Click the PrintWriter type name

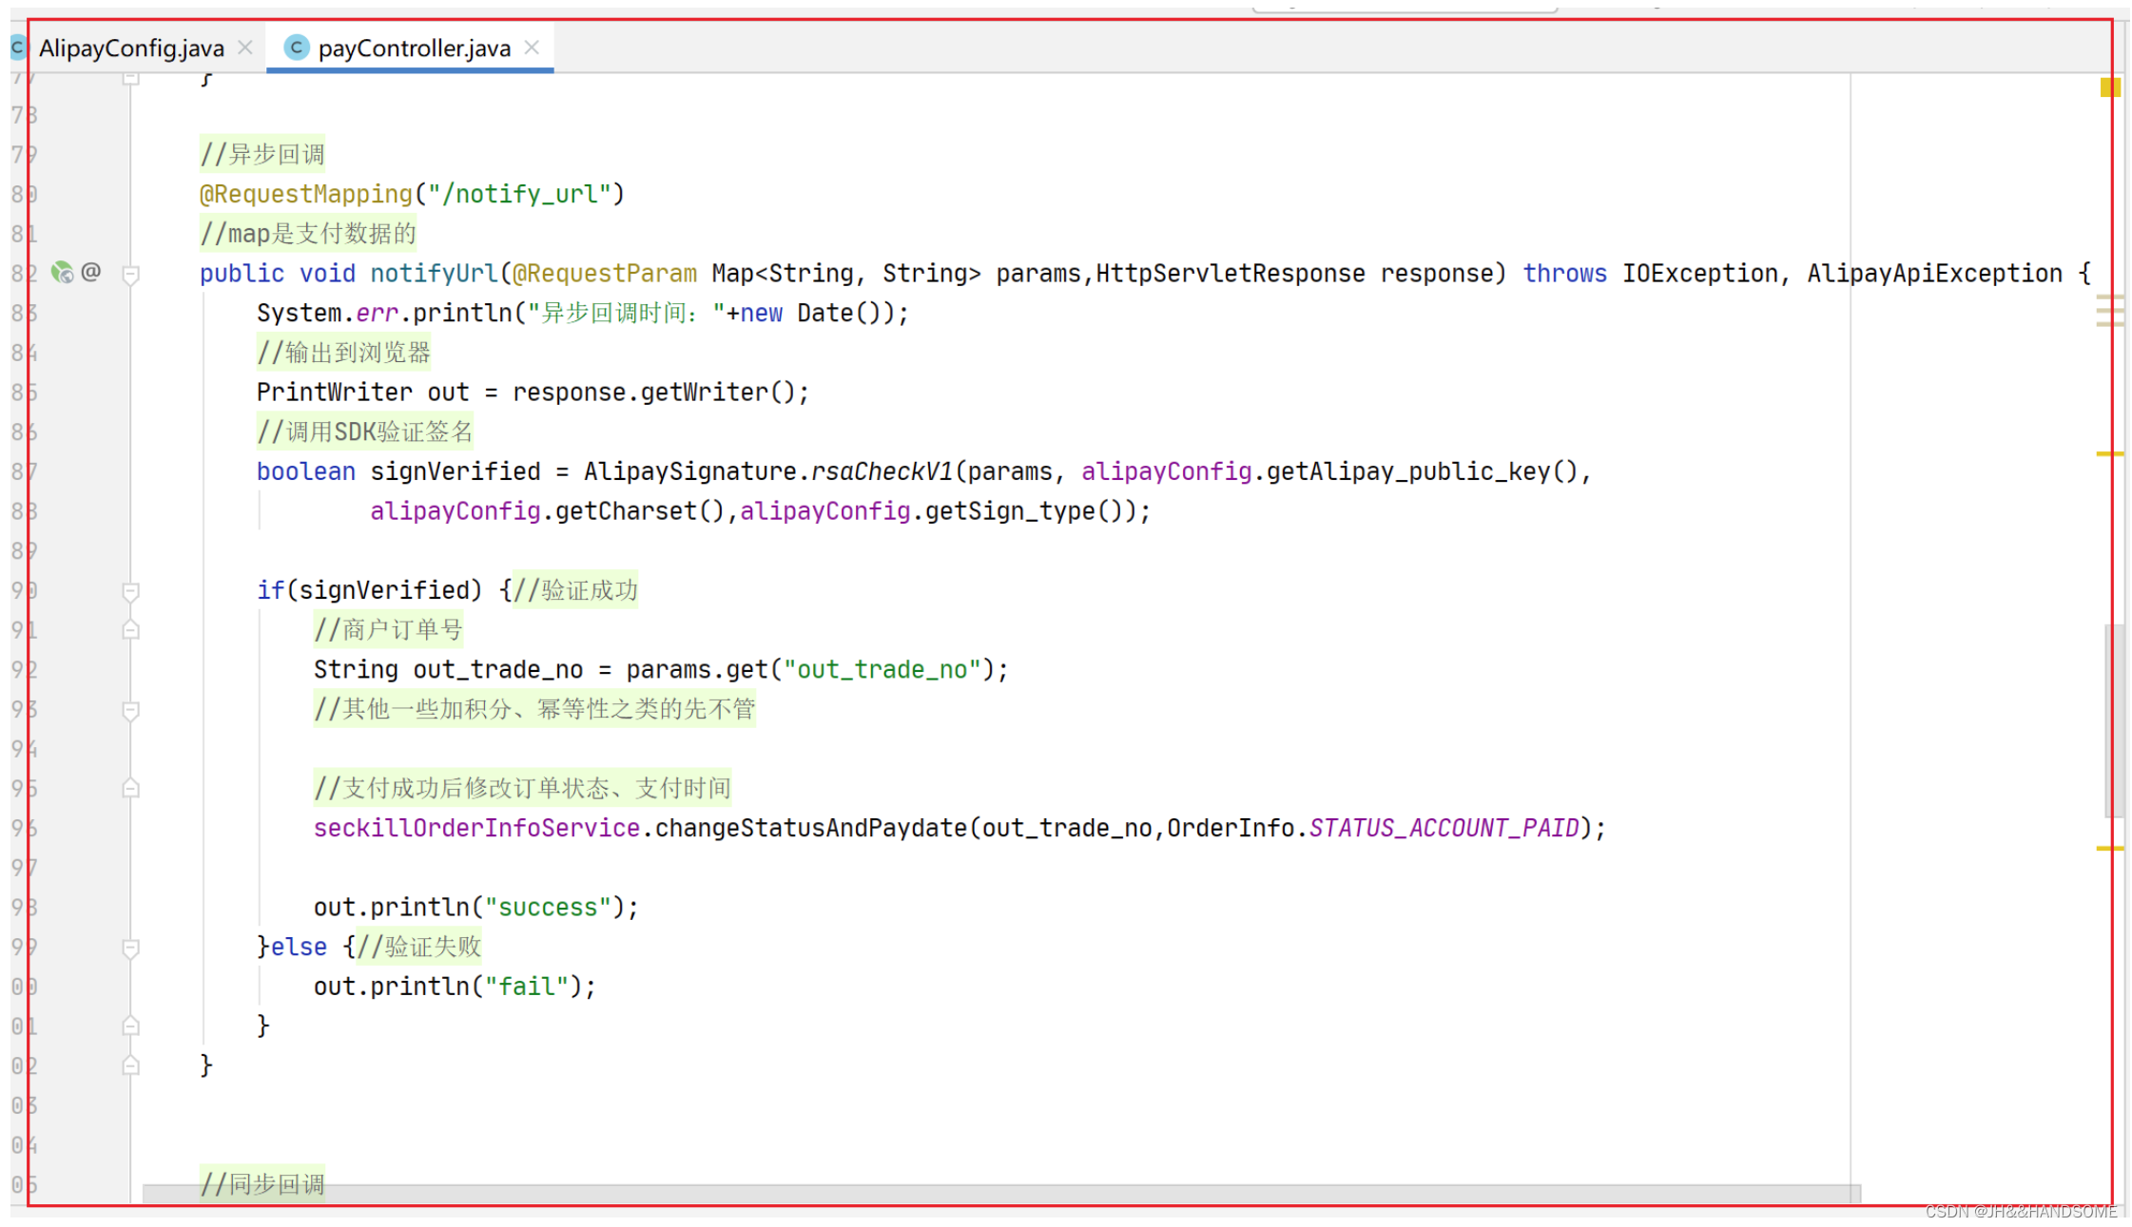coord(335,393)
